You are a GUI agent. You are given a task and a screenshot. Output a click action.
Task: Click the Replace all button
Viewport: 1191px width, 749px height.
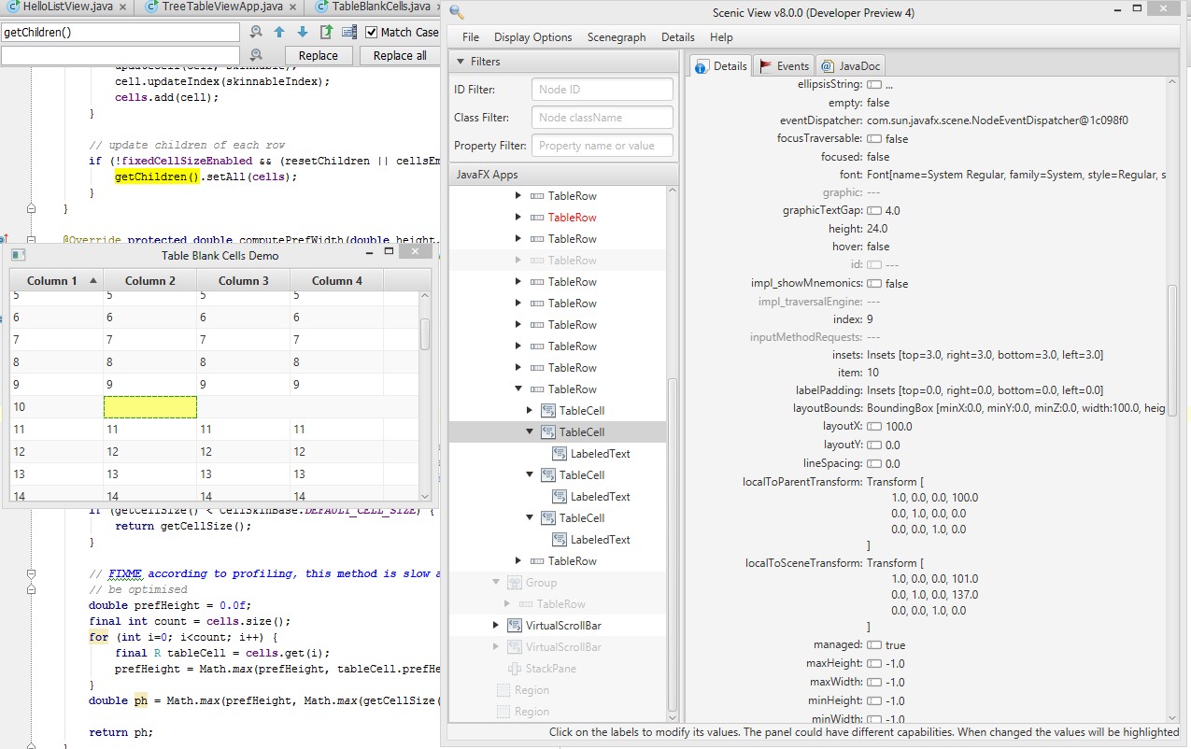[x=400, y=56]
